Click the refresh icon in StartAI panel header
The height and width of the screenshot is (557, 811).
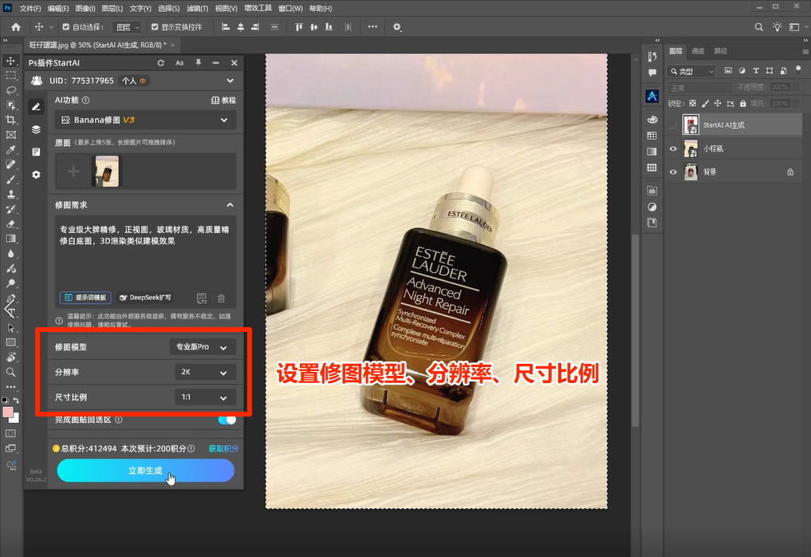click(161, 62)
